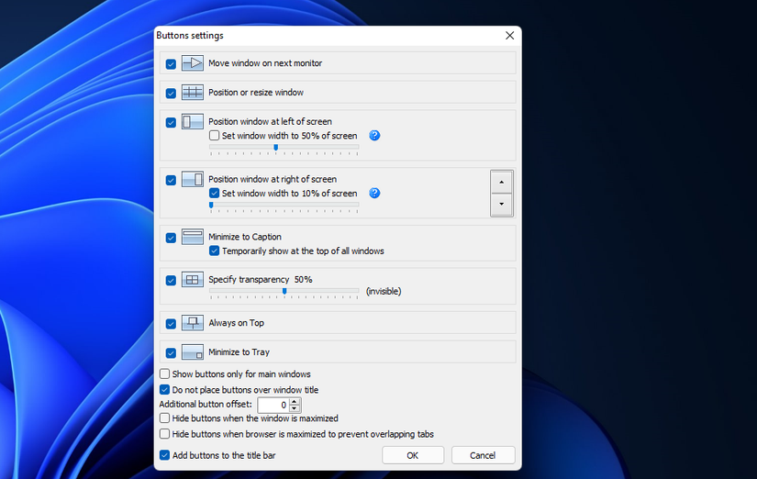
Task: Enable Set window width to 50% of screen
Action: [215, 136]
